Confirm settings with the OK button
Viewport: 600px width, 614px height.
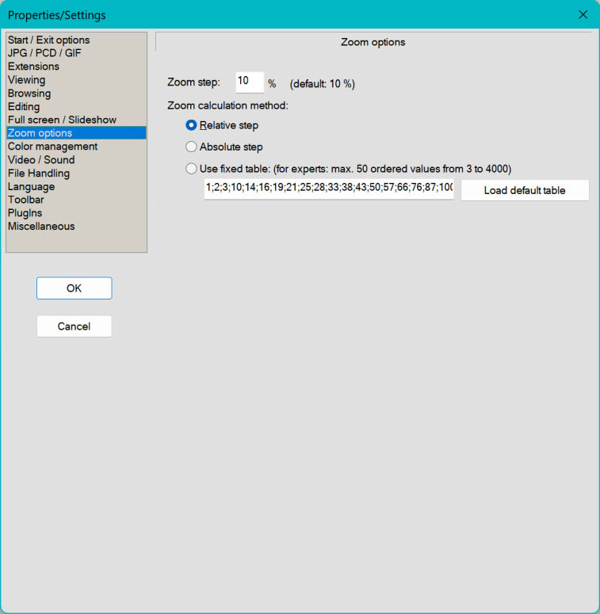click(x=74, y=288)
